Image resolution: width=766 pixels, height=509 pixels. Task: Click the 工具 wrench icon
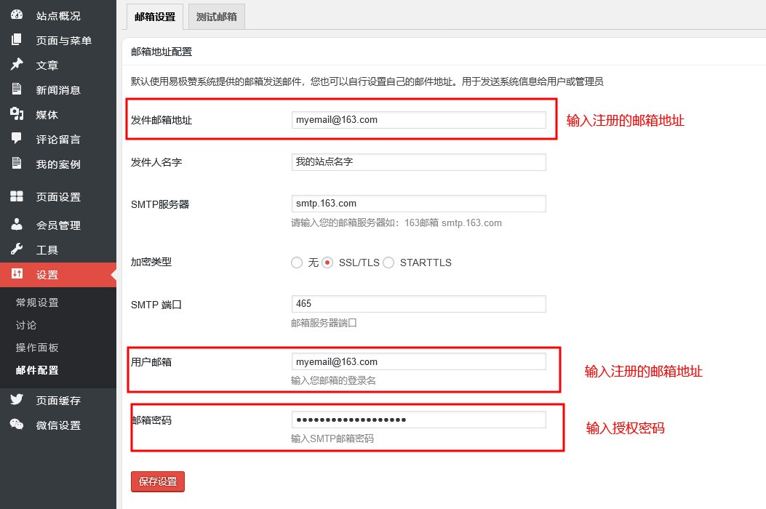(17, 249)
